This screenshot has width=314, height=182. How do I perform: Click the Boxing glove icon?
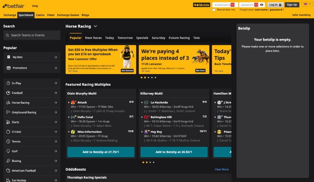click(8, 161)
